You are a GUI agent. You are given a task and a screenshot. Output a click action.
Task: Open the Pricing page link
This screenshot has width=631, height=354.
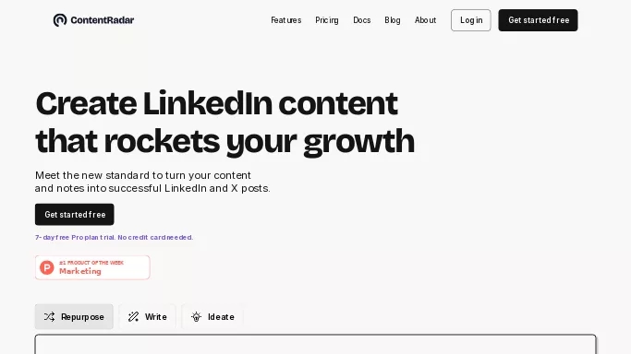pyautogui.click(x=327, y=20)
